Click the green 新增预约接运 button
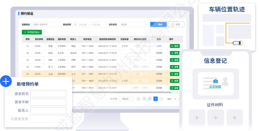260x131 pixels. pos(32,32)
